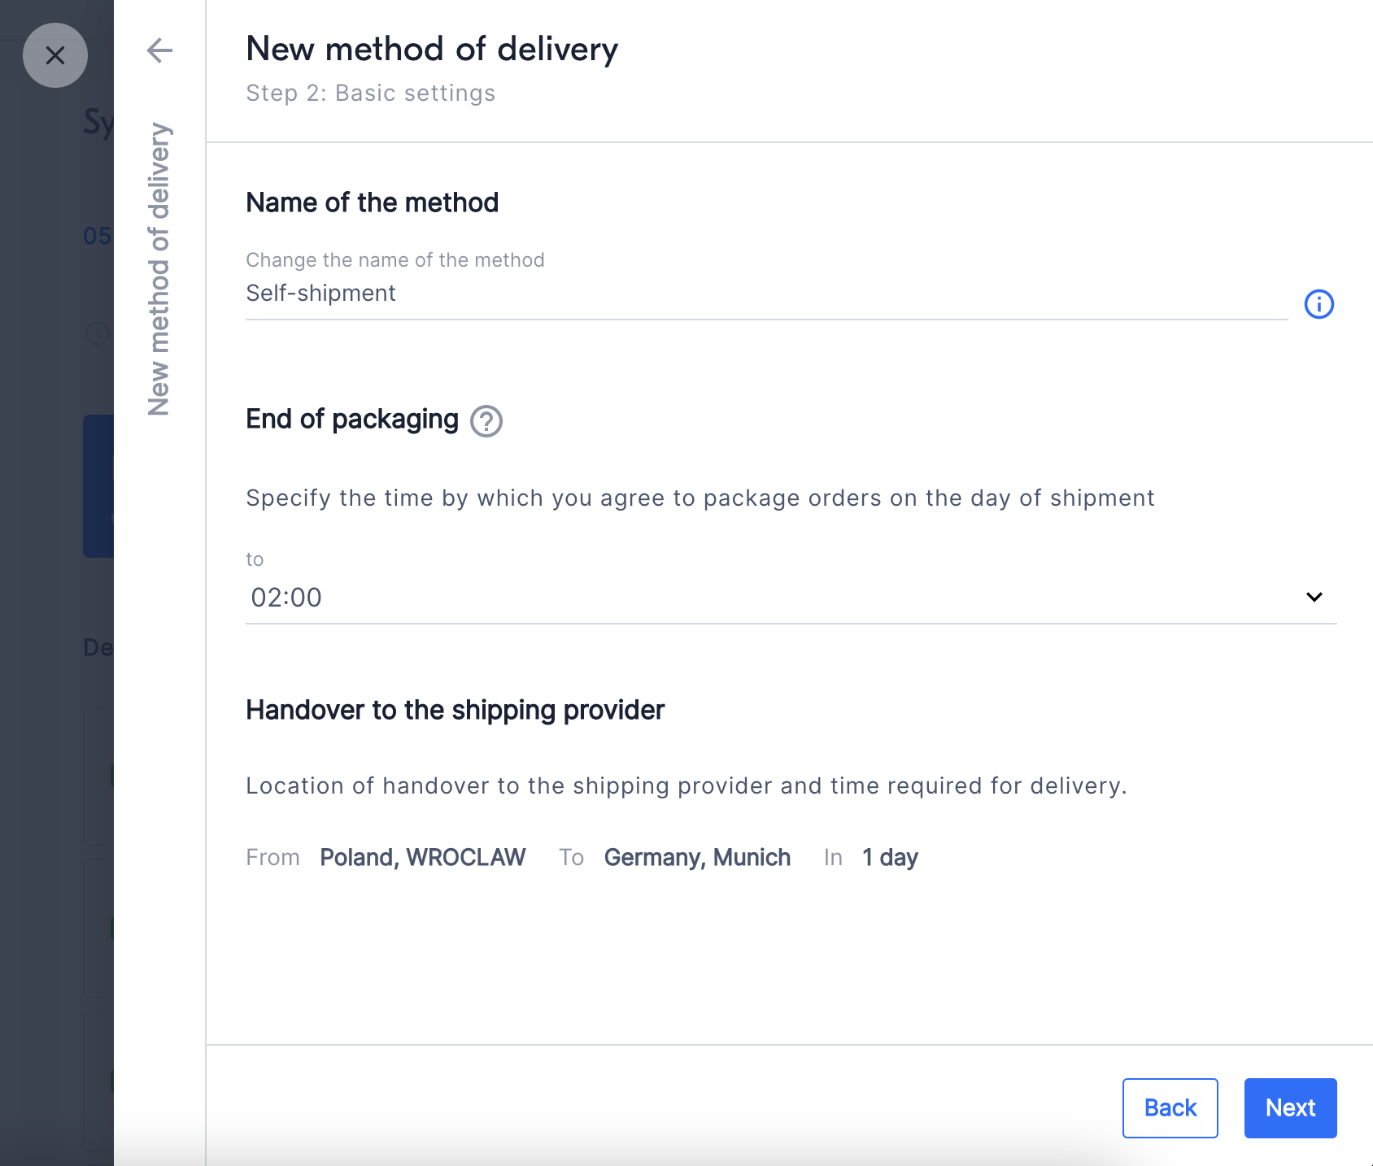Go back using the left arrow icon

click(x=159, y=50)
